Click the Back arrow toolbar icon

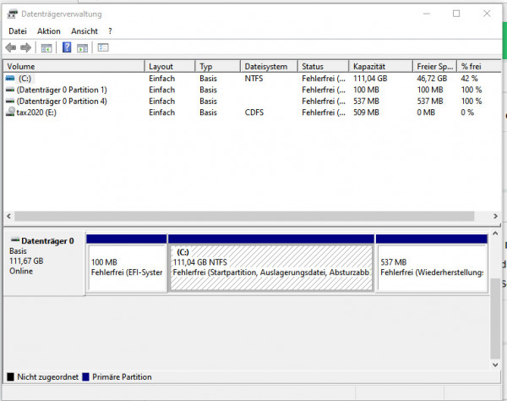point(11,48)
